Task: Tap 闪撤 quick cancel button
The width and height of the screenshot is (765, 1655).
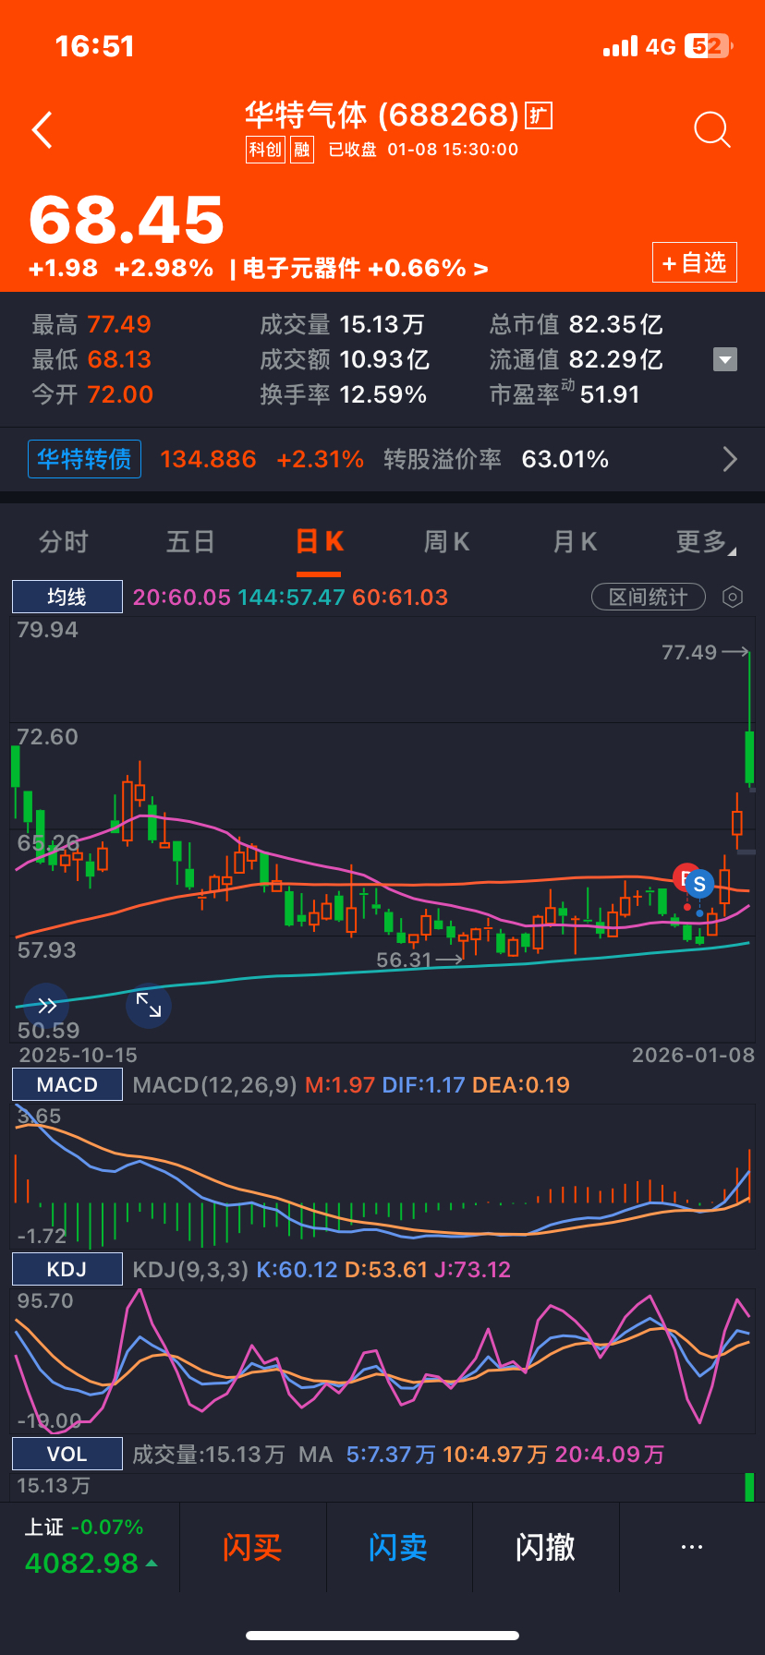Action: [x=545, y=1547]
